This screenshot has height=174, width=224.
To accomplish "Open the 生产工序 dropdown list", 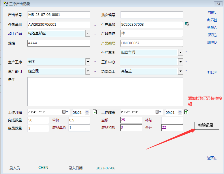I will click(x=88, y=62).
